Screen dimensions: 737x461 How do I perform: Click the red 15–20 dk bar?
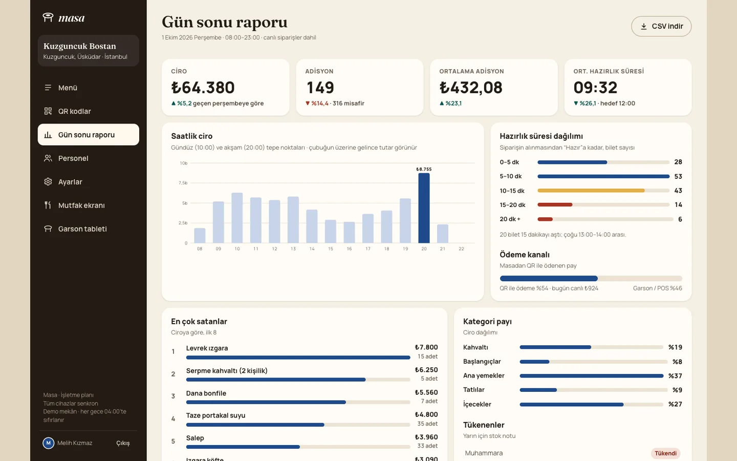(555, 205)
